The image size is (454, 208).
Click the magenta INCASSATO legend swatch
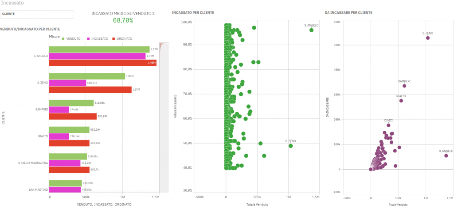pos(89,39)
